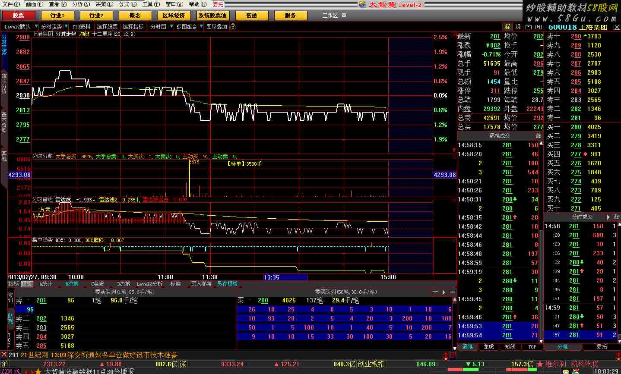Screen dimensions: 621x374
Task: Click the 细 detail button in the 逐笔成交 header
Action: pyautogui.click(x=538, y=135)
